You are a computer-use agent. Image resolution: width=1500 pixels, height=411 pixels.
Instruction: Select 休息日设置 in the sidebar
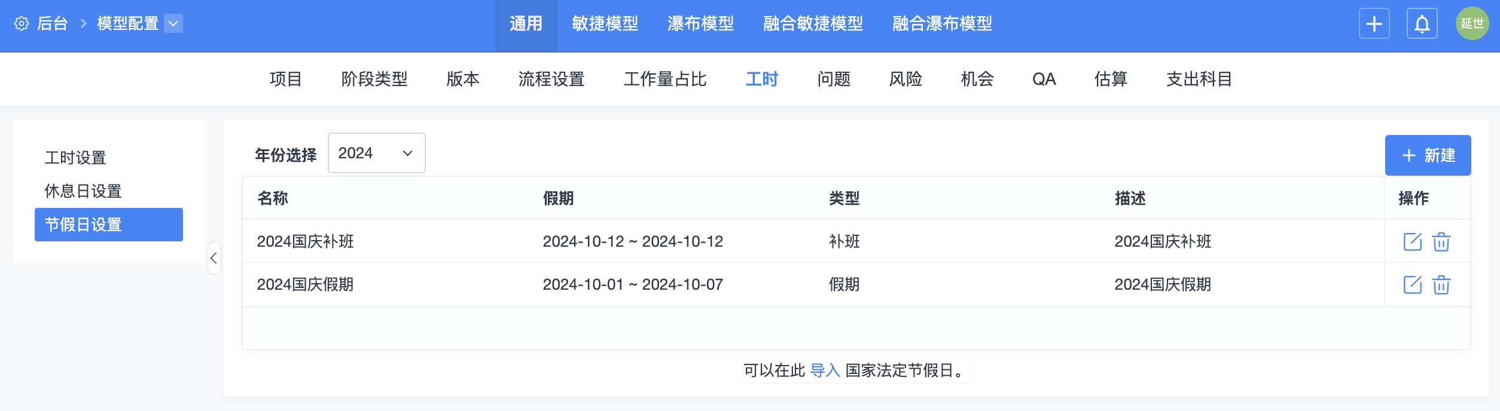tap(83, 191)
